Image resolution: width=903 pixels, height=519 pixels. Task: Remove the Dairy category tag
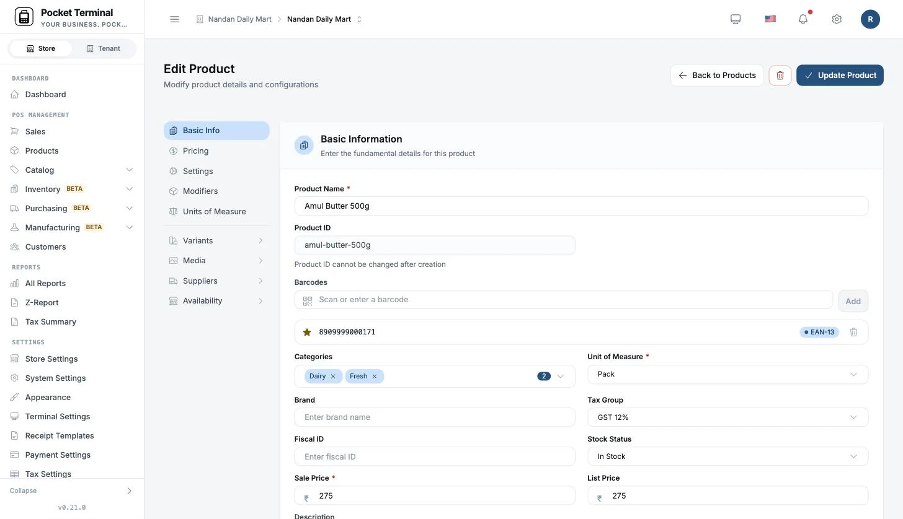coord(333,376)
